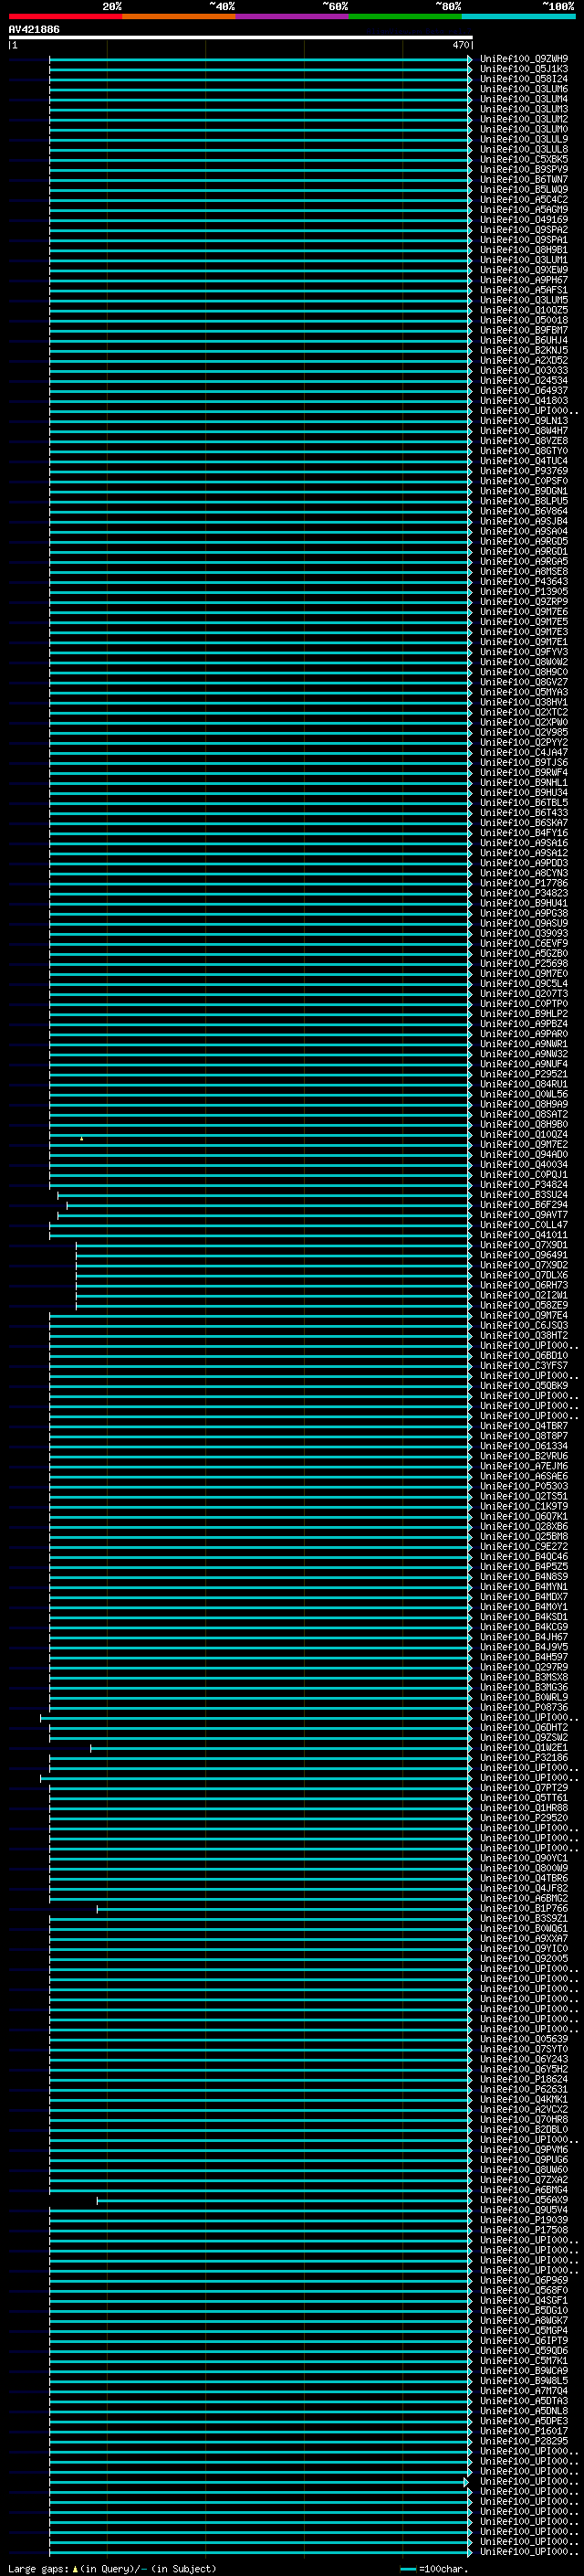Click the label UniRef100_Q6RH73

[x=524, y=1285]
